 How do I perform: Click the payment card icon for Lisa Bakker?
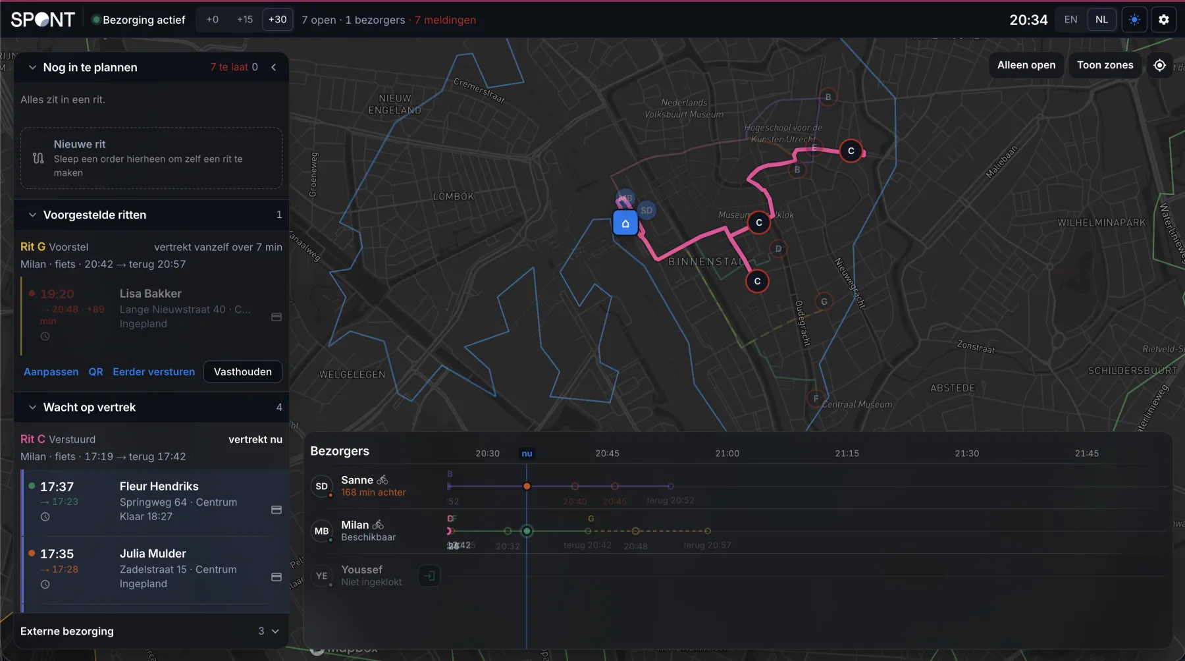pos(276,317)
